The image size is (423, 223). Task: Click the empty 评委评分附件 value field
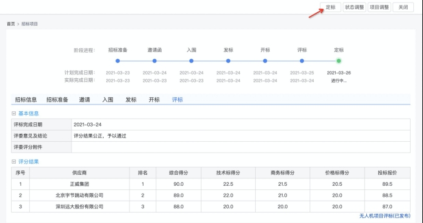pyautogui.click(x=241, y=147)
